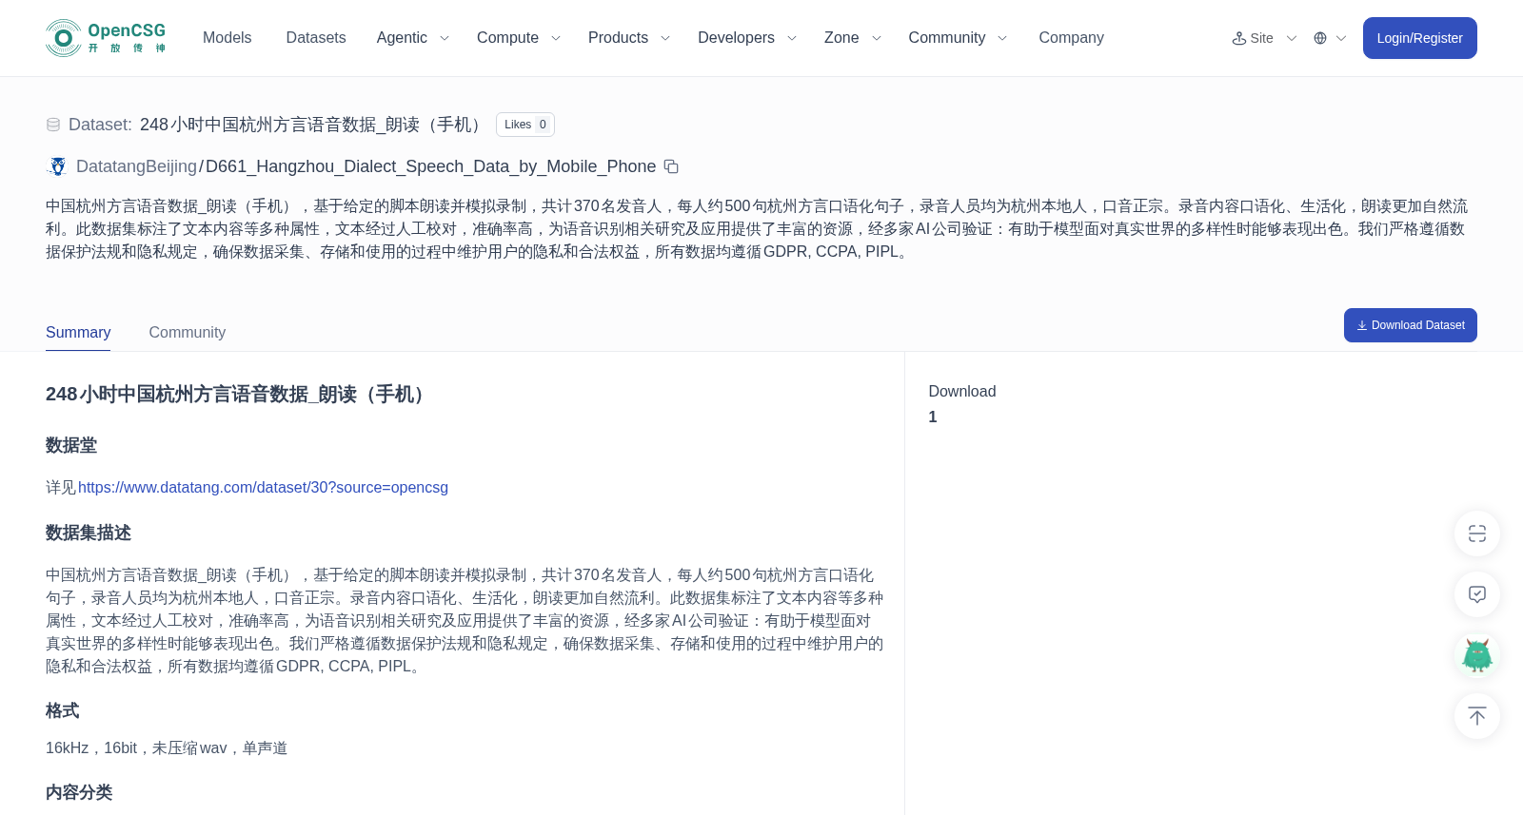This screenshot has height=815, width=1523.
Task: Select the Summary tab
Action: [78, 333]
